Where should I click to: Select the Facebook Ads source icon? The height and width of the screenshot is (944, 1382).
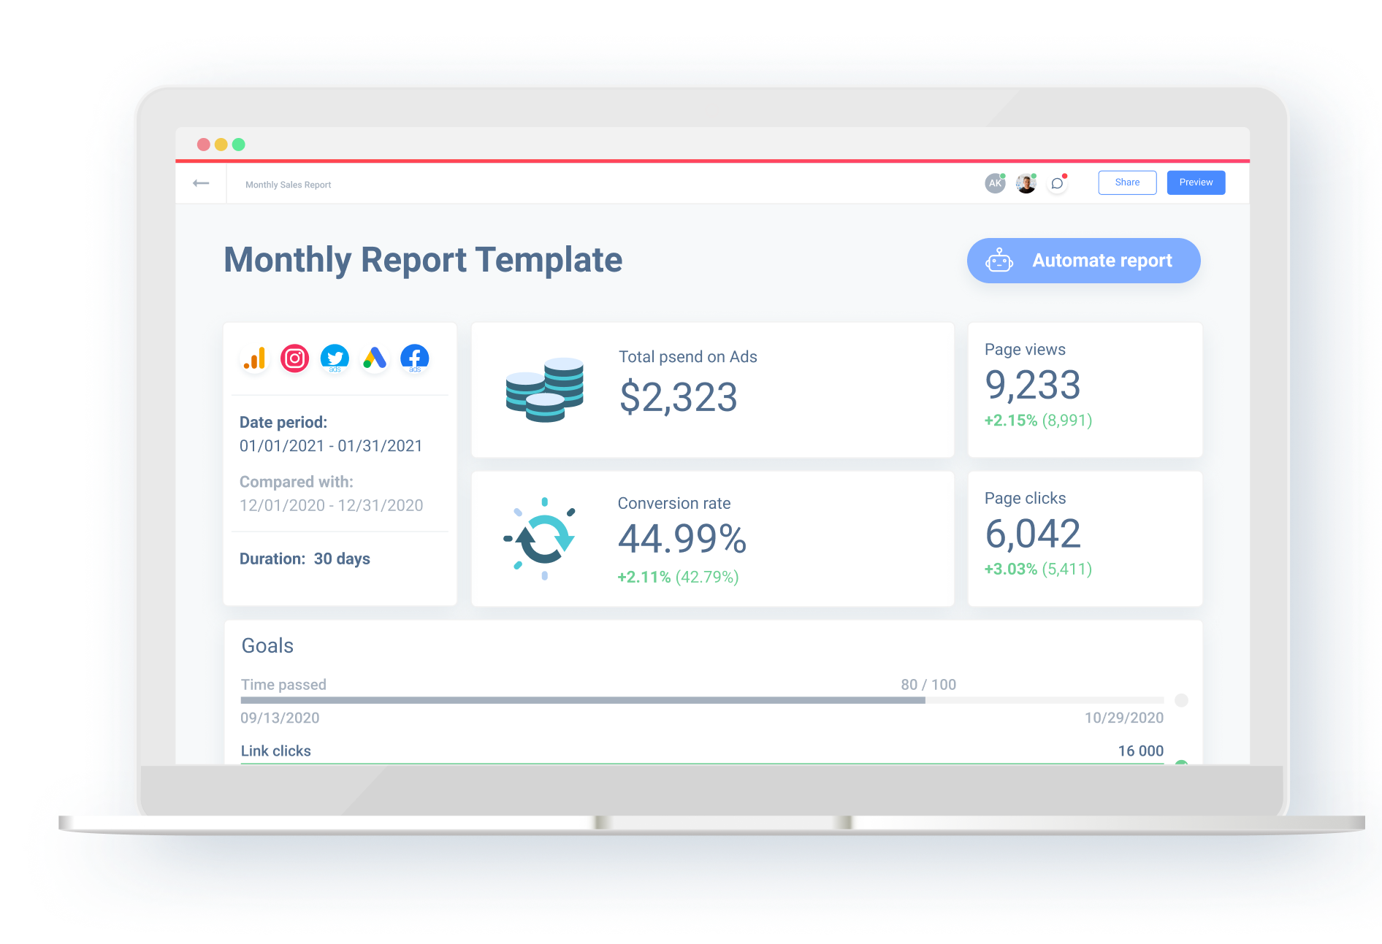pos(414,358)
